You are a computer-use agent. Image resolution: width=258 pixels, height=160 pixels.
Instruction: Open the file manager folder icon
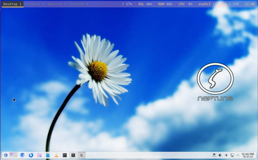(39, 155)
